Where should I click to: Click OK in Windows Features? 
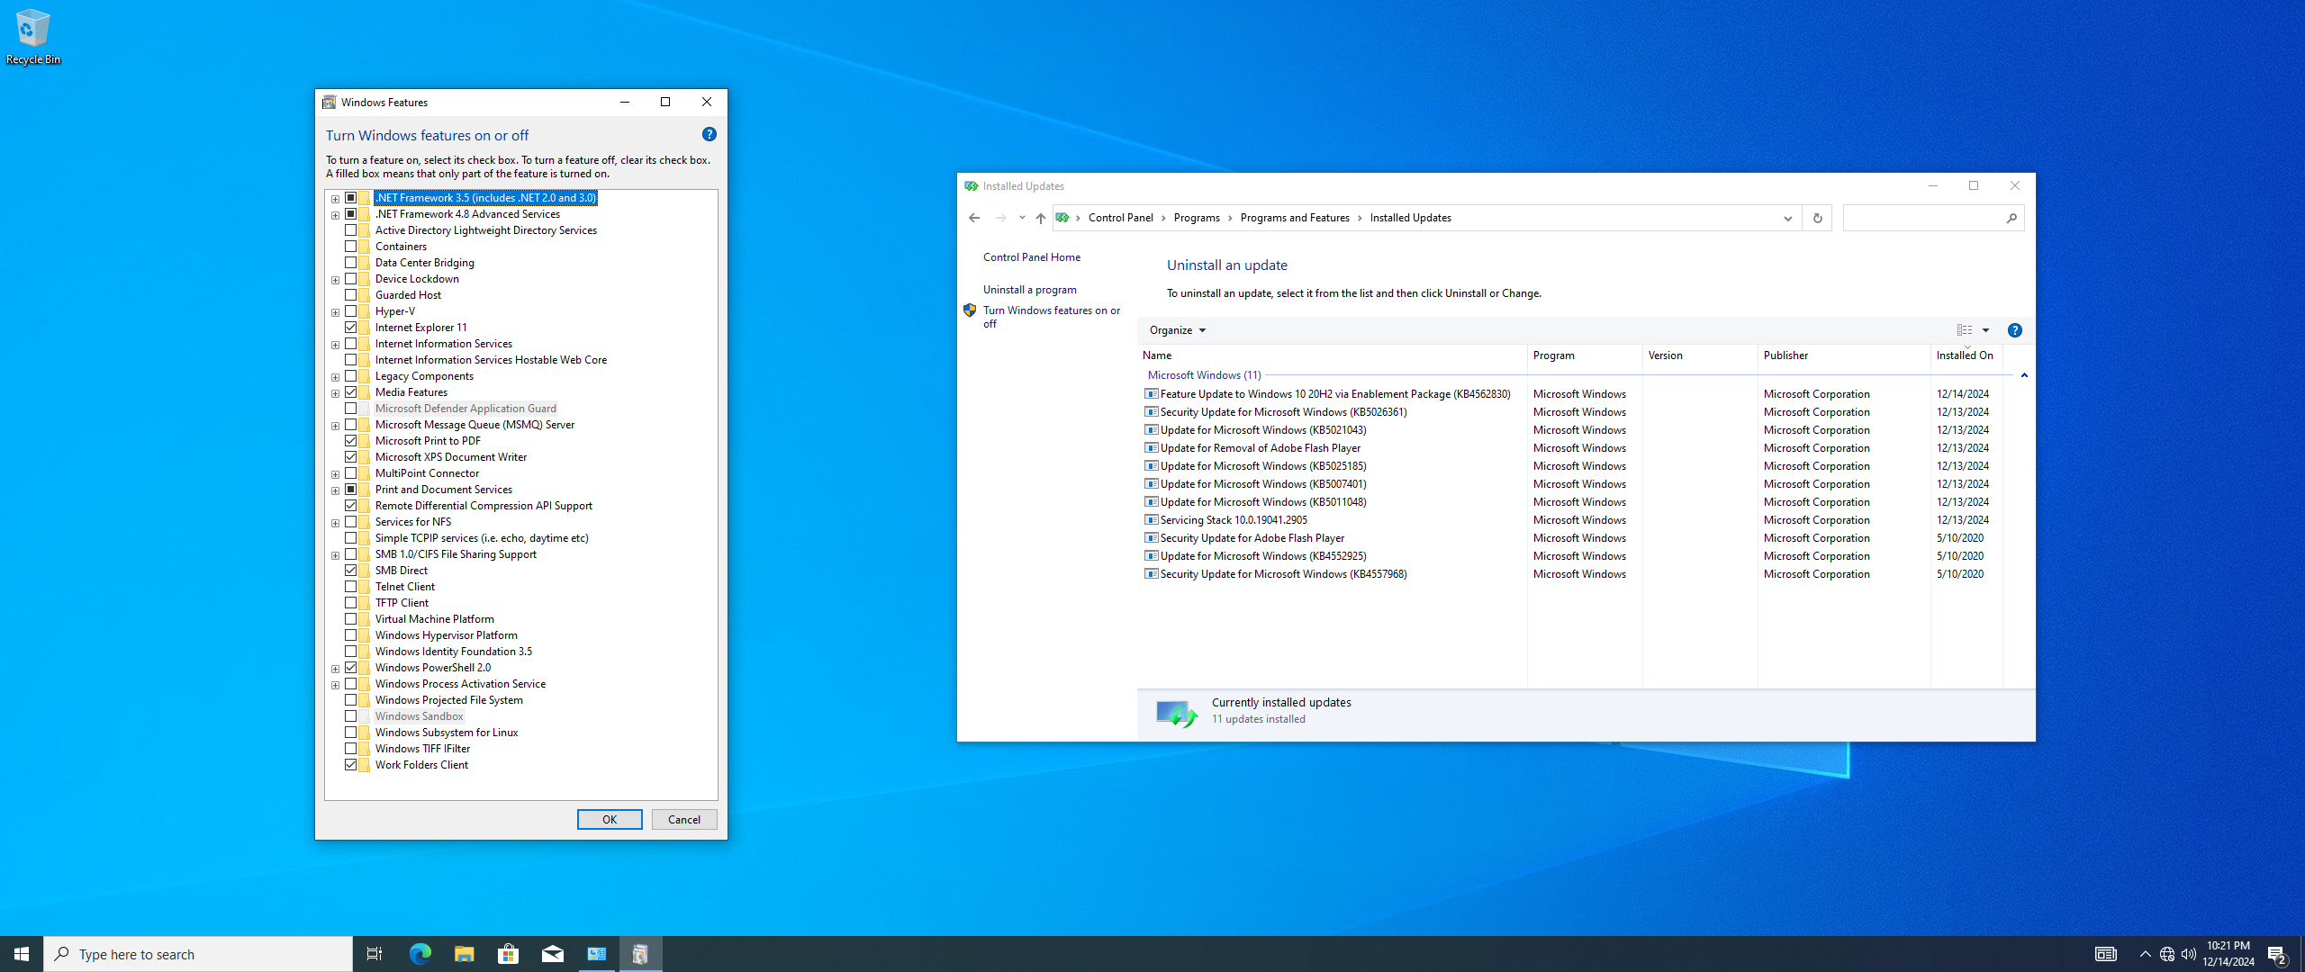tap(610, 819)
